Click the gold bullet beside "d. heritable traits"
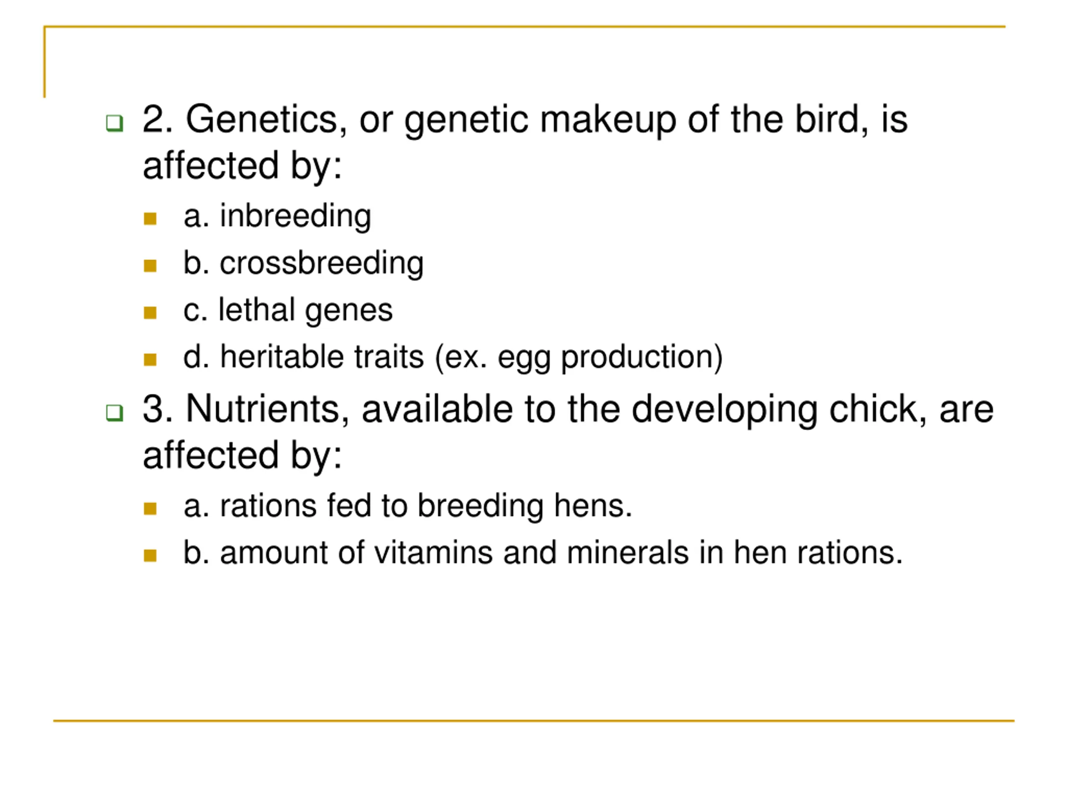 (150, 359)
